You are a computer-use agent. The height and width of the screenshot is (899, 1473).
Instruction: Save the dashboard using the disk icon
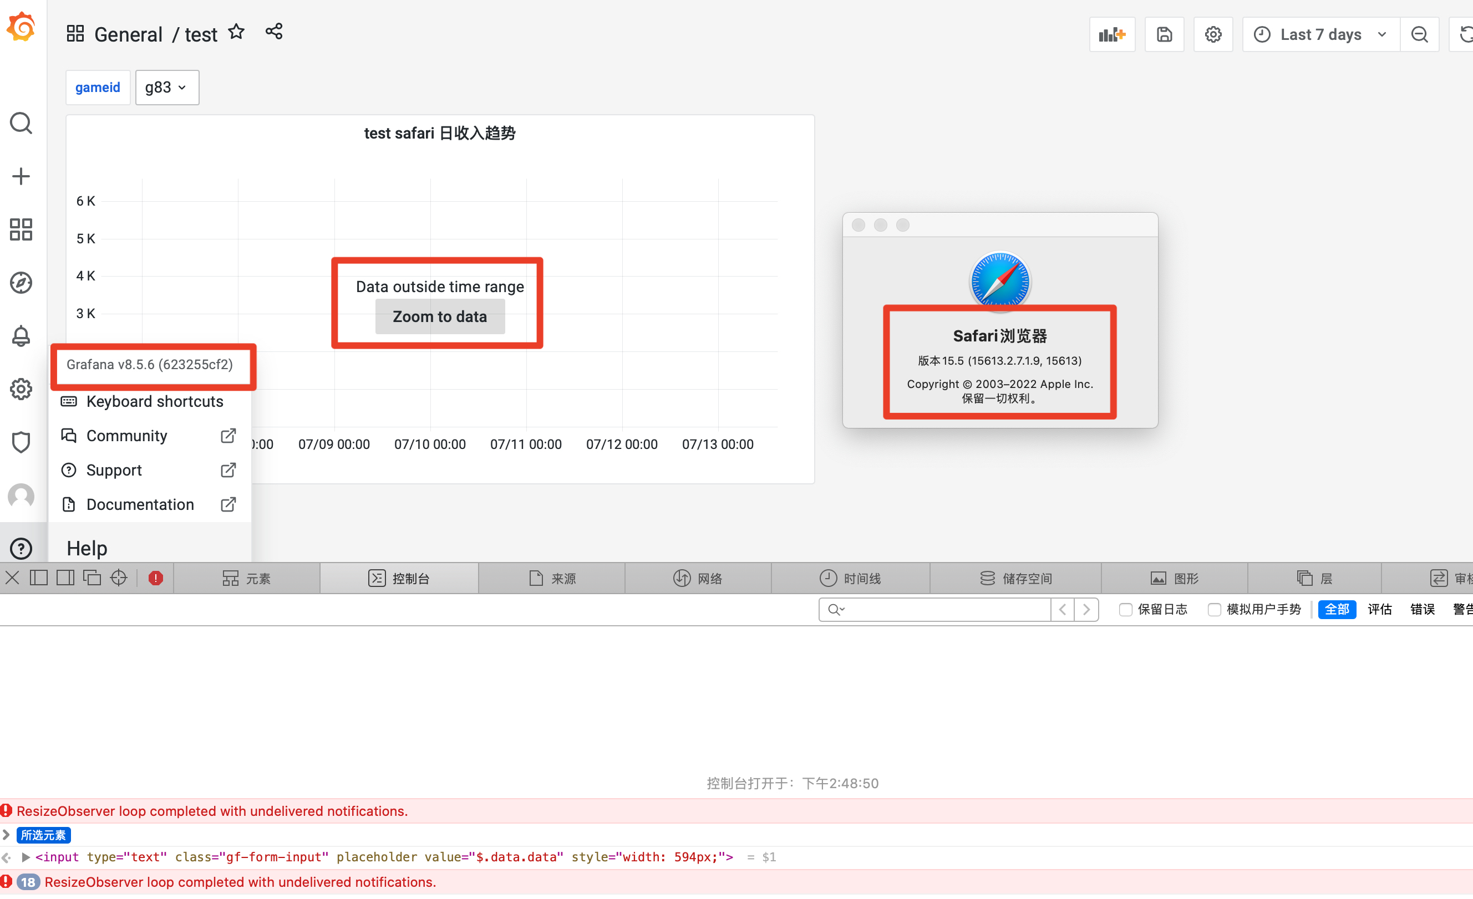click(1164, 34)
